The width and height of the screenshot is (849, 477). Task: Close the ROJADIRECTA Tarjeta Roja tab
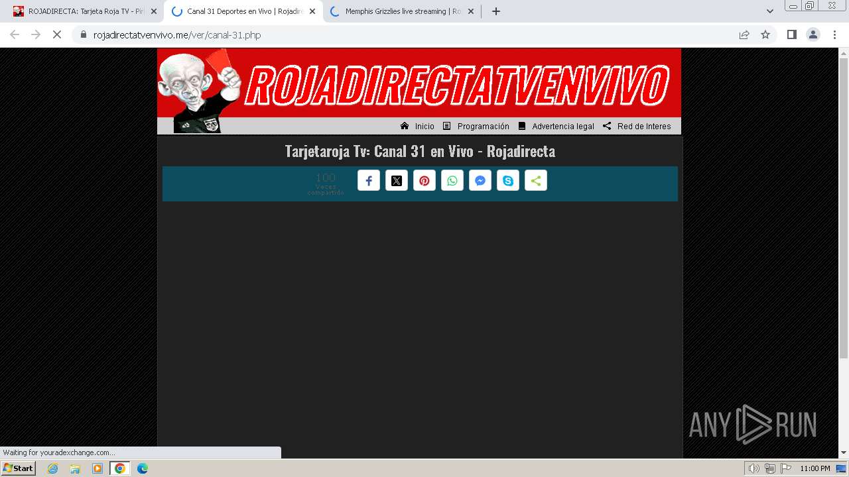tap(153, 11)
